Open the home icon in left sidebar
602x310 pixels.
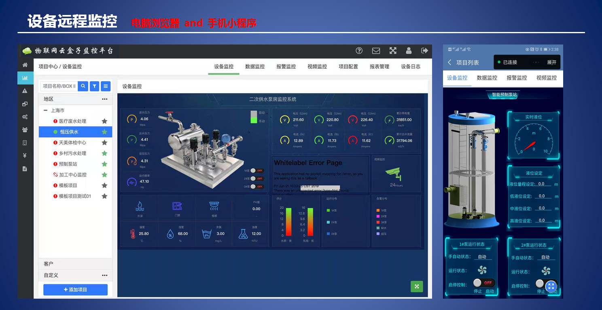[x=25, y=65]
